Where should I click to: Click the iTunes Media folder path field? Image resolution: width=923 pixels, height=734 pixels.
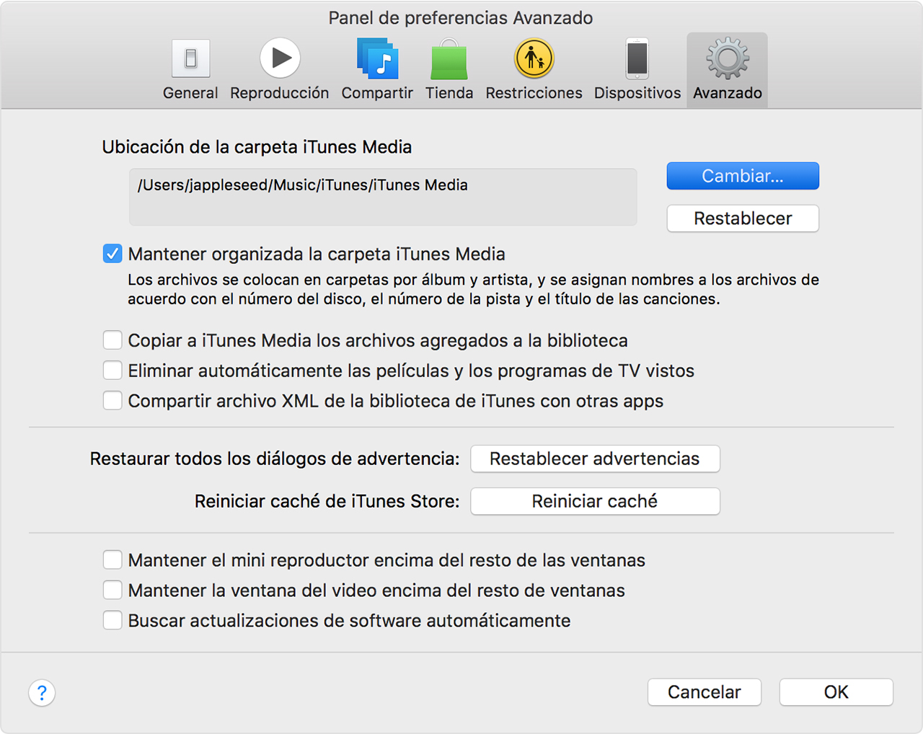coord(383,197)
